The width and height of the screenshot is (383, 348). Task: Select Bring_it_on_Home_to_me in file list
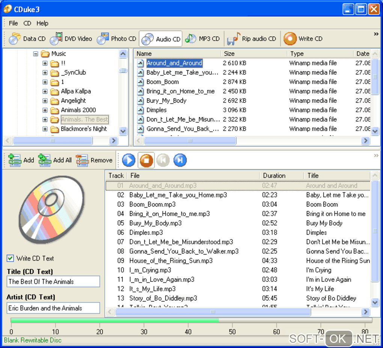point(181,91)
